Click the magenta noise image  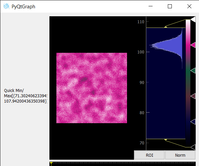click(x=92, y=88)
